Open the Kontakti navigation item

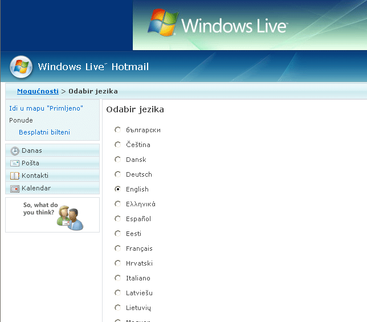52,176
